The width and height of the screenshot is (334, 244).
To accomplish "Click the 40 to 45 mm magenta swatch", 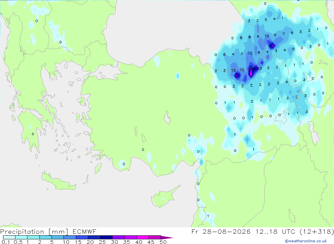I will pos(143,237).
